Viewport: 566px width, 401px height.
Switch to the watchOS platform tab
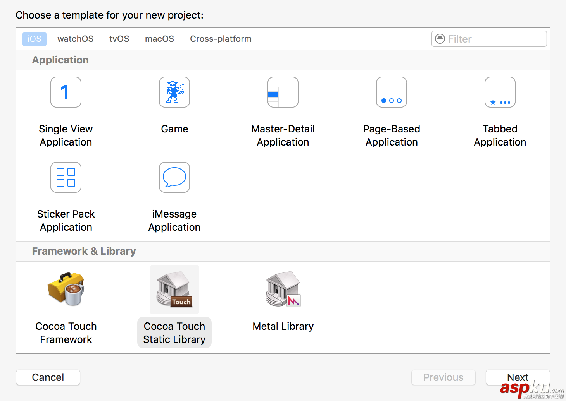76,39
